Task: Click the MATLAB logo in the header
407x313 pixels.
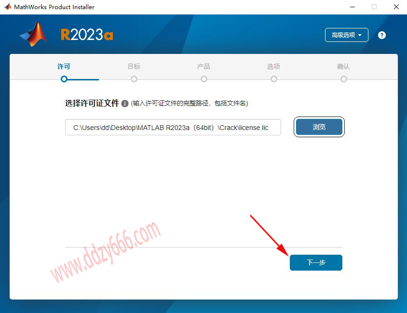Action: [x=33, y=34]
